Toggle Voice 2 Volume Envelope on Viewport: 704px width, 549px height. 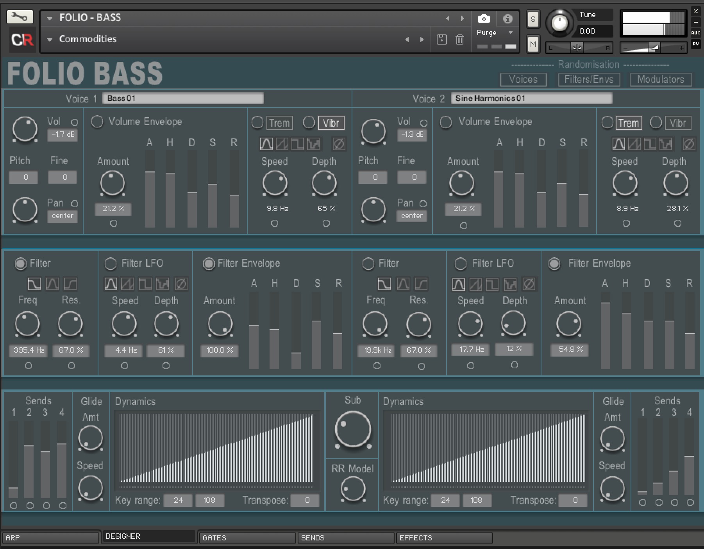pos(446,122)
